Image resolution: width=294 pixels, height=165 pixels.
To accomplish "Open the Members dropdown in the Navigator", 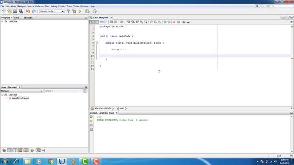I will point(22,91).
